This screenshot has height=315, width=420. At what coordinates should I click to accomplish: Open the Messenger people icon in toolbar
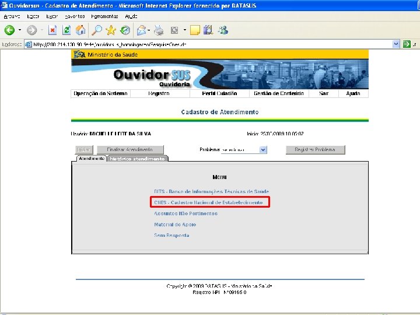click(x=223, y=30)
